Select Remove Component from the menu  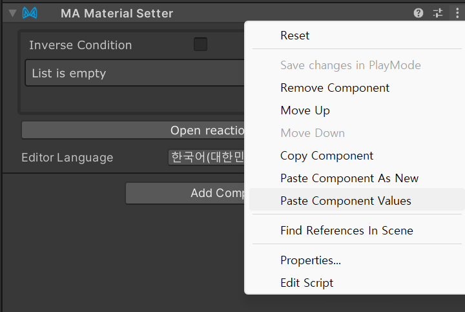point(356,88)
